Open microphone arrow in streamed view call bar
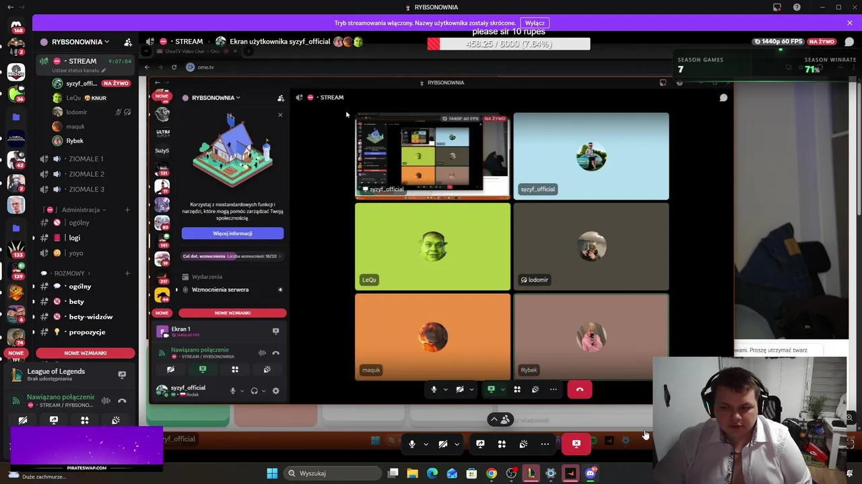The width and height of the screenshot is (862, 484). point(445,390)
